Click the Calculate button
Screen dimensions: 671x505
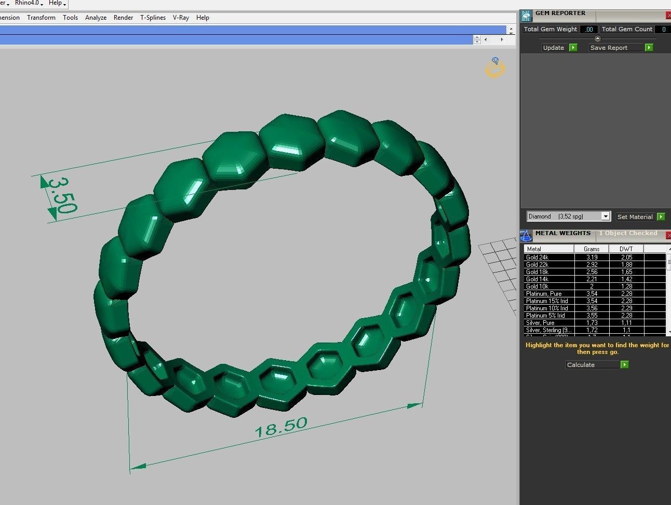593,365
